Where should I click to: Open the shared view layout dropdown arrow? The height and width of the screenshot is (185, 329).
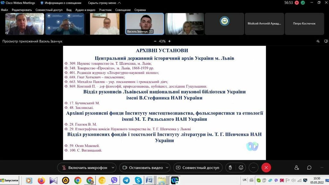[325, 41]
